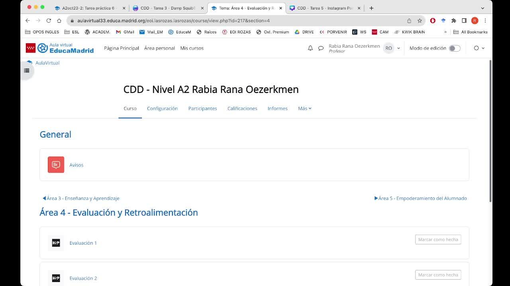Open the Participantes tab
Screen dimensions: 510x286
click(x=202, y=108)
